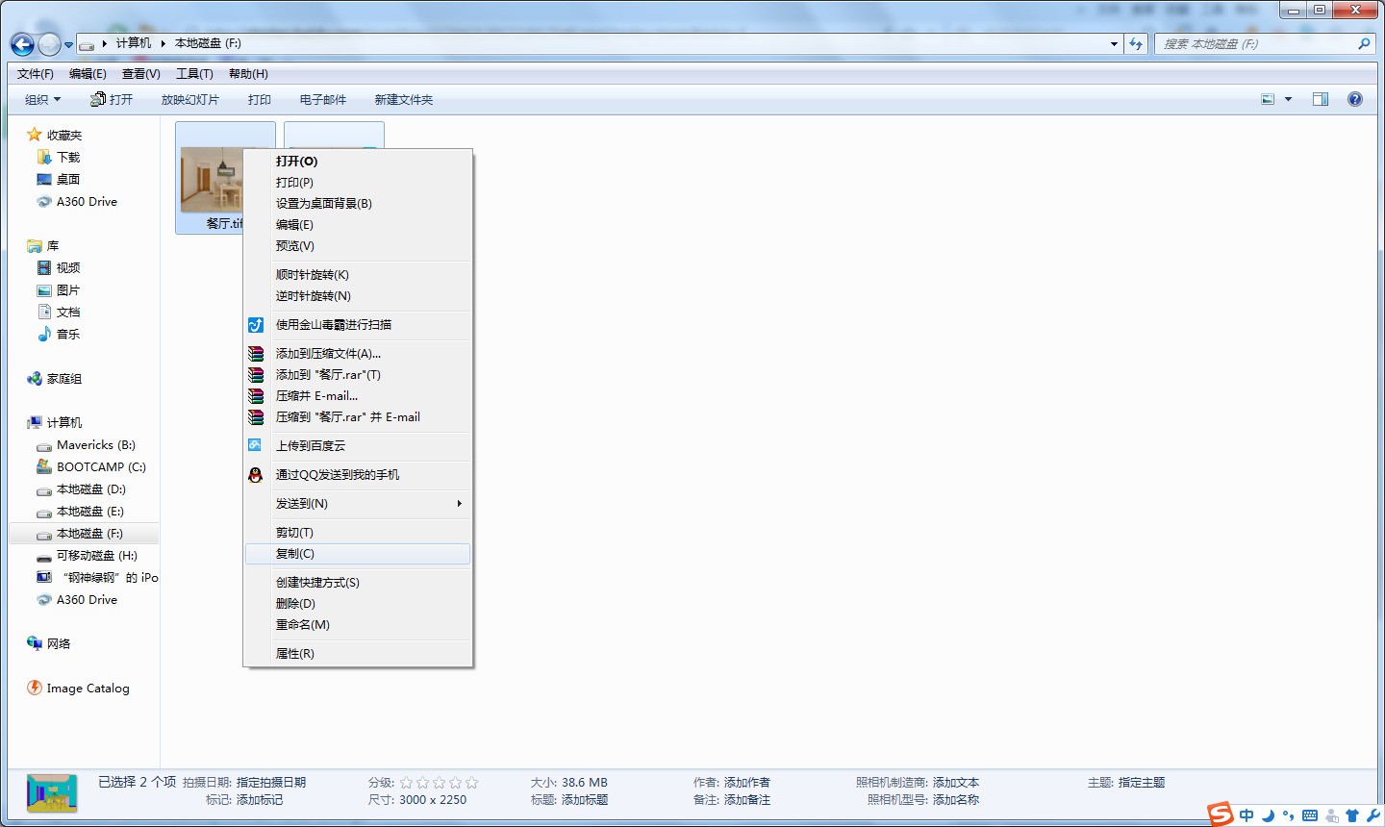Screen dimensions: 1385x827
Task: Click the 音乐 note icon
Action: pos(44,334)
